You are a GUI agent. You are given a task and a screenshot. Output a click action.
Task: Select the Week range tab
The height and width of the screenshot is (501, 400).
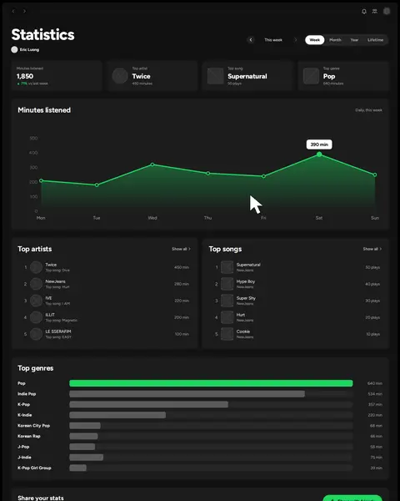coord(314,40)
